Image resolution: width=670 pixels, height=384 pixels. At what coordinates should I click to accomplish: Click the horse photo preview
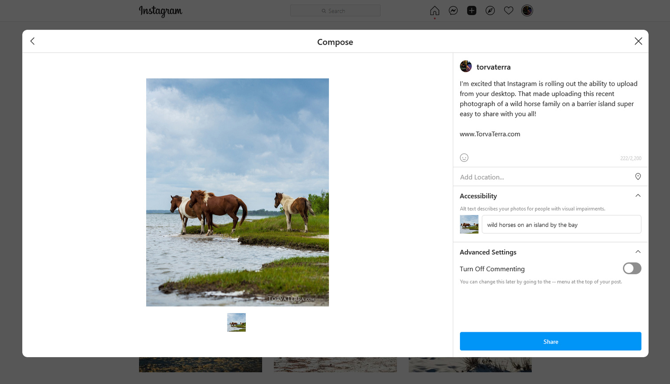[x=237, y=192]
